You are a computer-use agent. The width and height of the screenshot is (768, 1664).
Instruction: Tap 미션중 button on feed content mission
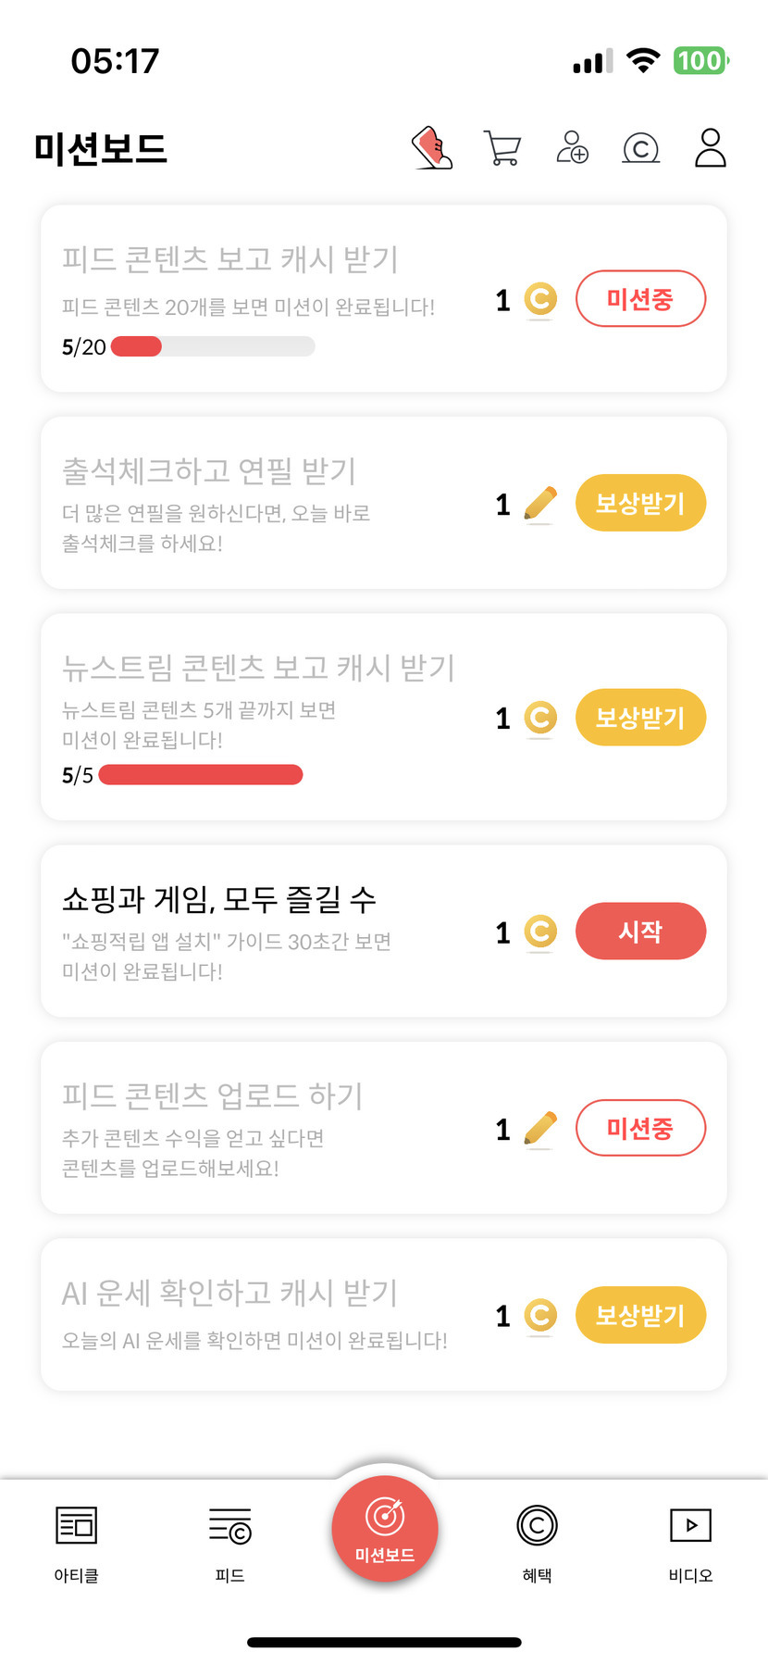[640, 299]
